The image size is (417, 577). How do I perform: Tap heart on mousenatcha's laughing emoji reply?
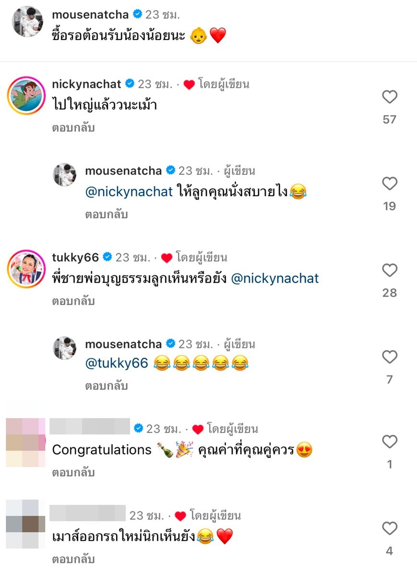pyautogui.click(x=389, y=357)
